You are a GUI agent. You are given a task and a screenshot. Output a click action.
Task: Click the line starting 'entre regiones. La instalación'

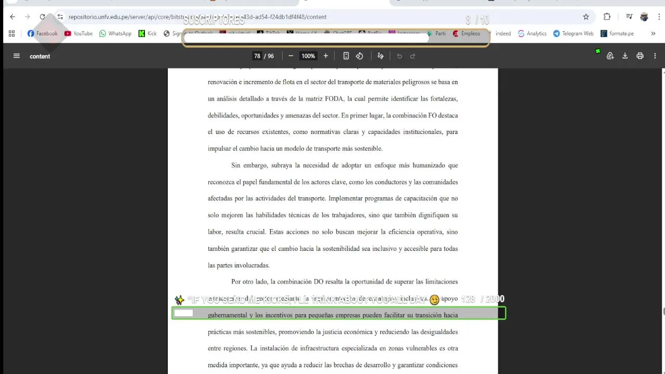(x=332, y=349)
